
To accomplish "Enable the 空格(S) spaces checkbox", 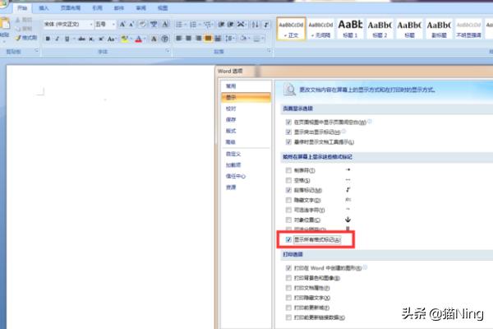I will [288, 180].
